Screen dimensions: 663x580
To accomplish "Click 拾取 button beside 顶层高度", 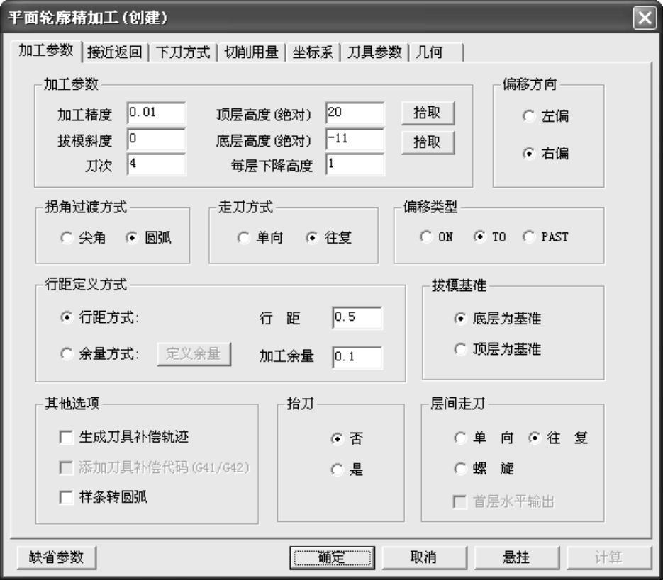I will (428, 113).
